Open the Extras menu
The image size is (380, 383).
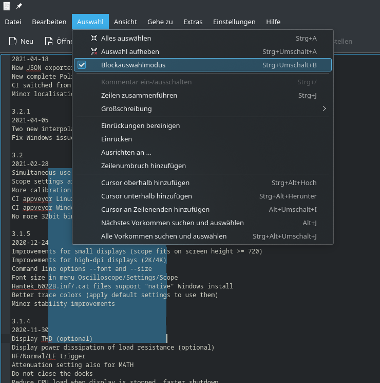click(x=193, y=22)
